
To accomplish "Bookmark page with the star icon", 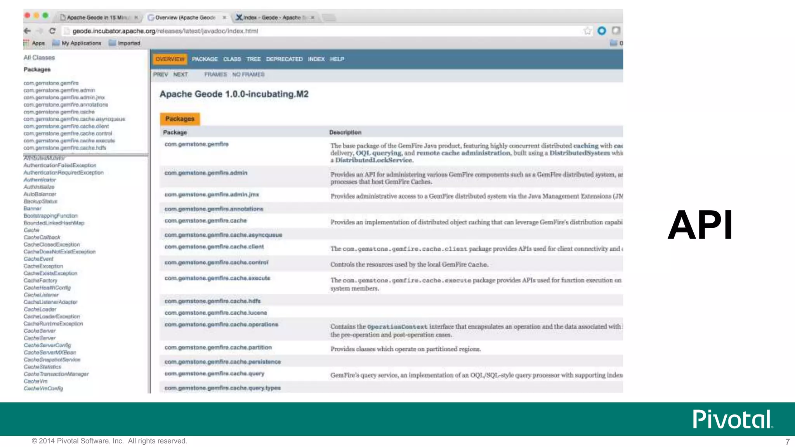I will click(587, 31).
